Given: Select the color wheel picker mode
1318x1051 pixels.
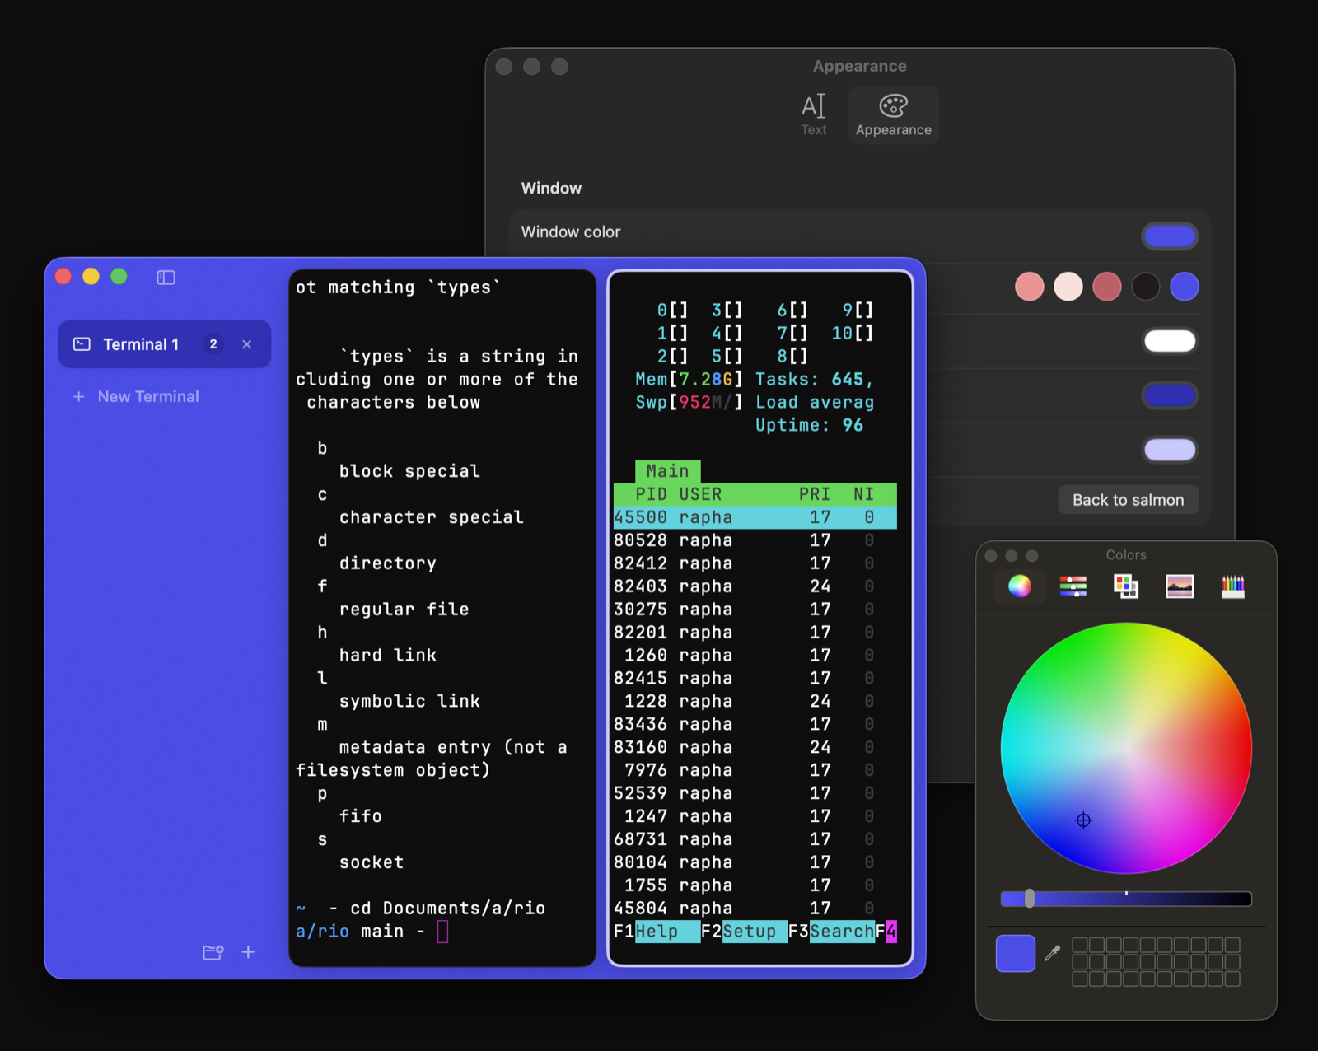Looking at the screenshot, I should (x=1020, y=586).
